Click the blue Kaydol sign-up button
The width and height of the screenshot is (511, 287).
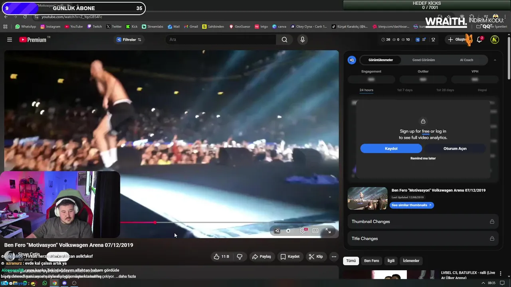(x=391, y=149)
